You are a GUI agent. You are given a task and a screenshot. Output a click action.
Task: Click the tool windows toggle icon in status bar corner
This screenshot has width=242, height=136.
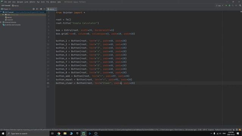2,130
